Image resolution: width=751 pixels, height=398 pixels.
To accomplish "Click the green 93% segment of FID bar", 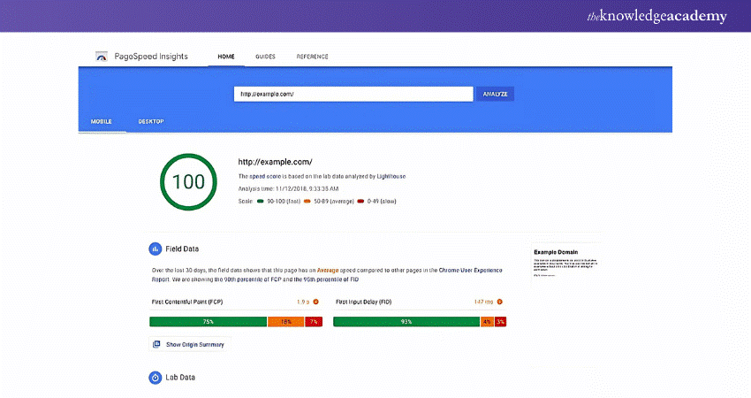I will [x=406, y=322].
